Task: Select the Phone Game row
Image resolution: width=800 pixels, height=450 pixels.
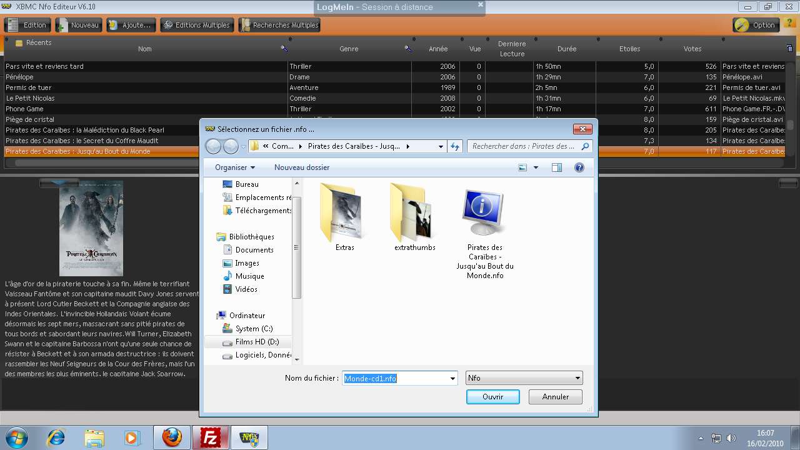Action: click(394, 109)
